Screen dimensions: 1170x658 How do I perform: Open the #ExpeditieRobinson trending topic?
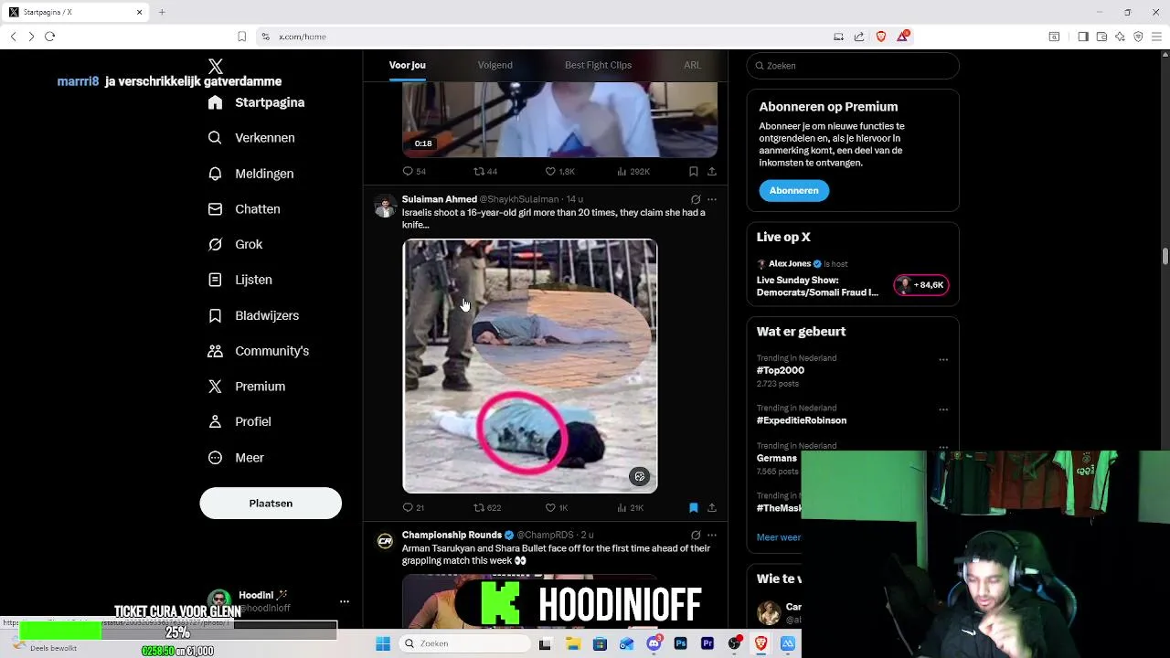802,420
